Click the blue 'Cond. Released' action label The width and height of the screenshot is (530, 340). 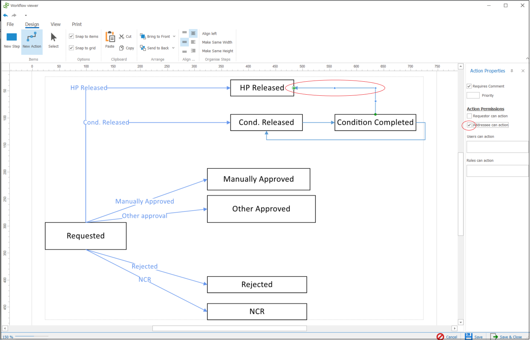(106, 122)
